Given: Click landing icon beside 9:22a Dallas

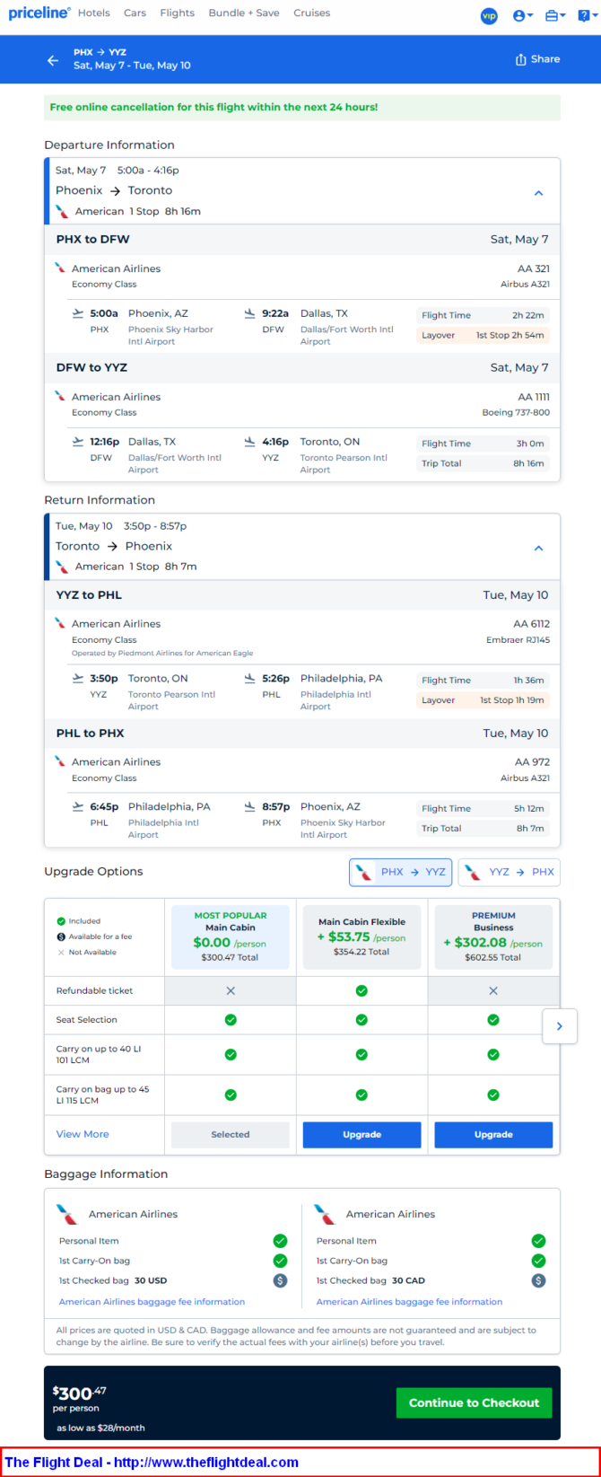Looking at the screenshot, I should point(250,313).
